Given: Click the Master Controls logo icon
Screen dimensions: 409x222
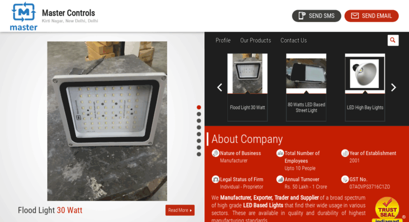Looking at the screenshot, I should (x=24, y=16).
